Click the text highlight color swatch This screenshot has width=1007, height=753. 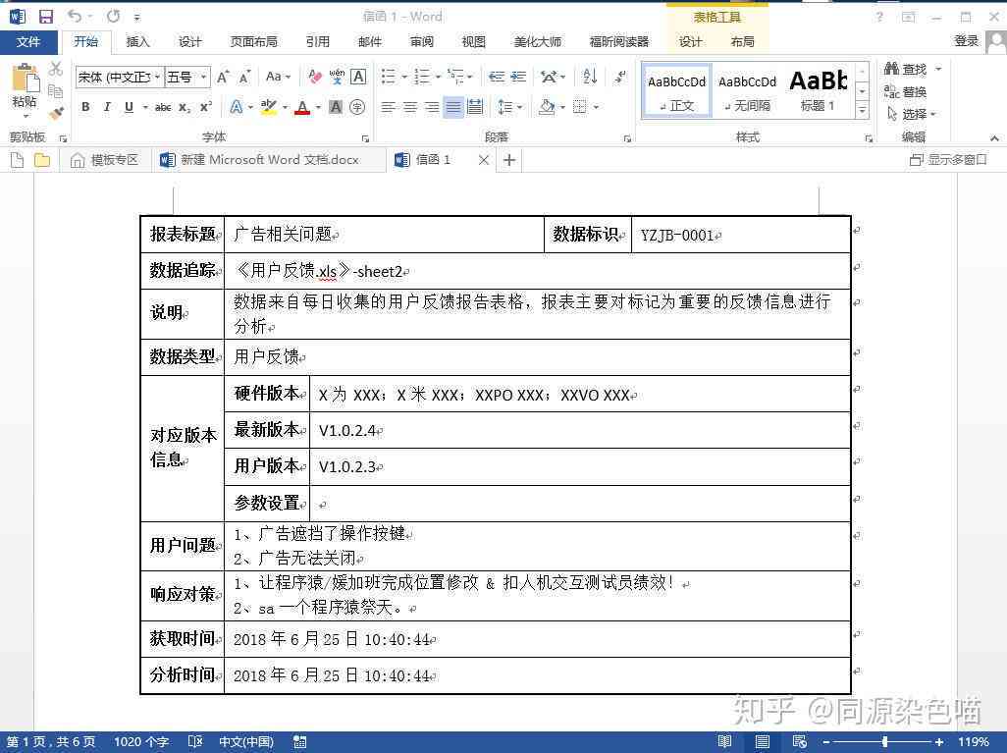[x=269, y=107]
